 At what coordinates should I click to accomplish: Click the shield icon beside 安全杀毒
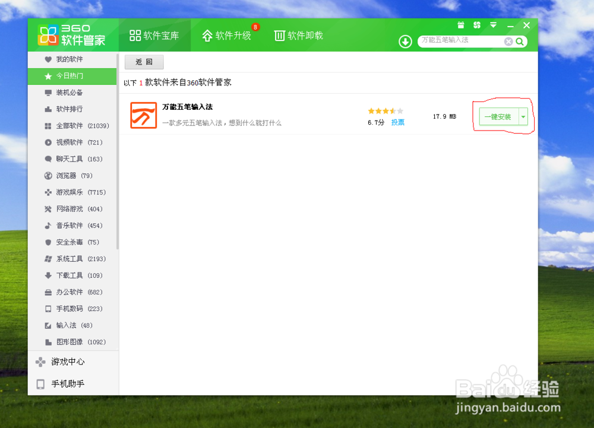pos(48,242)
